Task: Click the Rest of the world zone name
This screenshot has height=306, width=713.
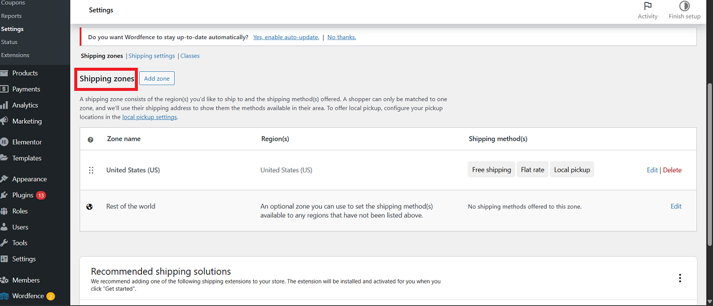Action: pos(131,206)
